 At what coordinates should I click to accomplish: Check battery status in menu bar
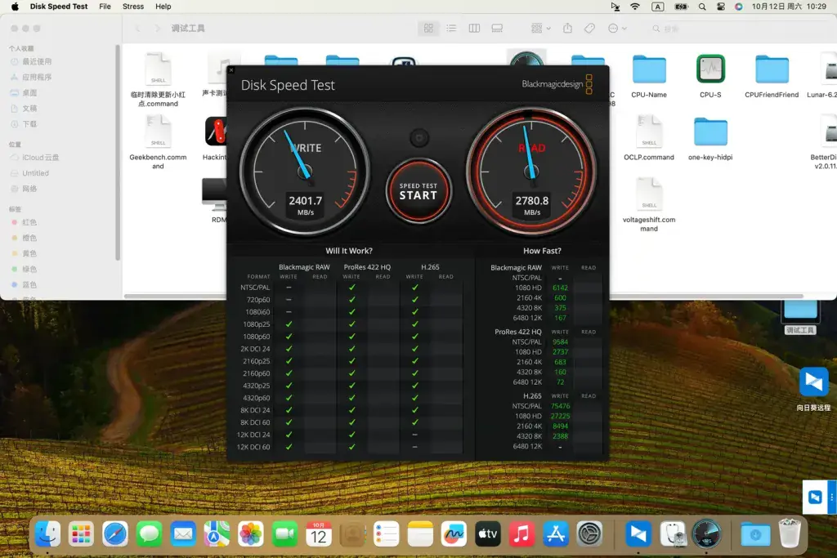pyautogui.click(x=681, y=7)
